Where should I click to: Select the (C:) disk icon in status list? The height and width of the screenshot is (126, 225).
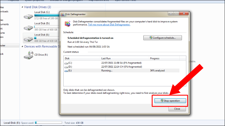click(x=66, y=63)
